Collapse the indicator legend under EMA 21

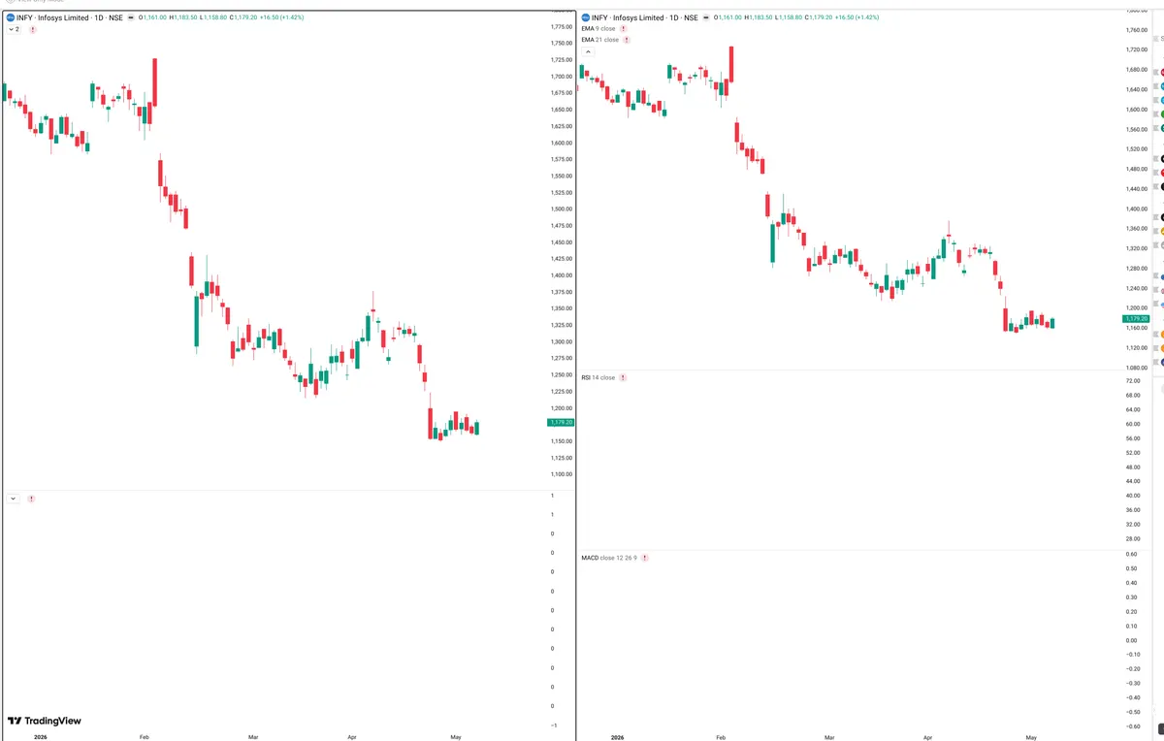[x=587, y=51]
